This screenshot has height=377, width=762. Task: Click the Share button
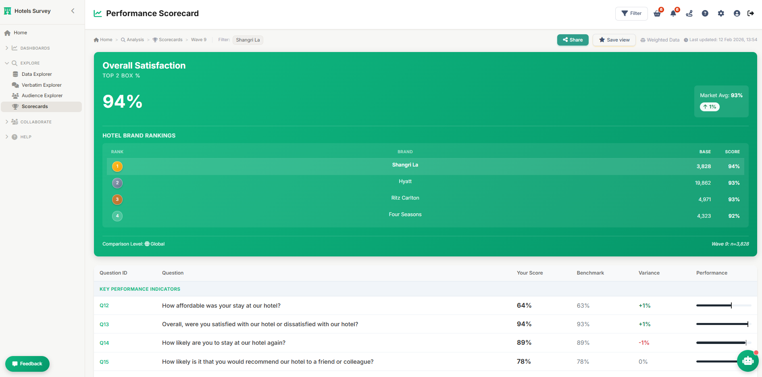(573, 40)
